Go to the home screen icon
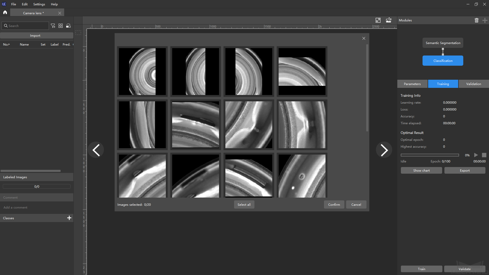This screenshot has width=489, height=275. tap(5, 12)
